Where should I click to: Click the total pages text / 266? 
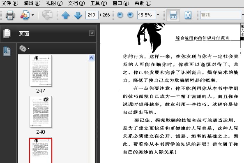(x=105, y=15)
